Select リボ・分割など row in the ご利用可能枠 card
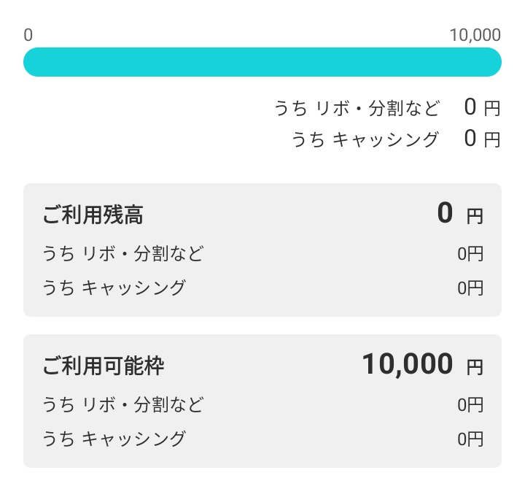The width and height of the screenshot is (525, 489). tap(262, 405)
